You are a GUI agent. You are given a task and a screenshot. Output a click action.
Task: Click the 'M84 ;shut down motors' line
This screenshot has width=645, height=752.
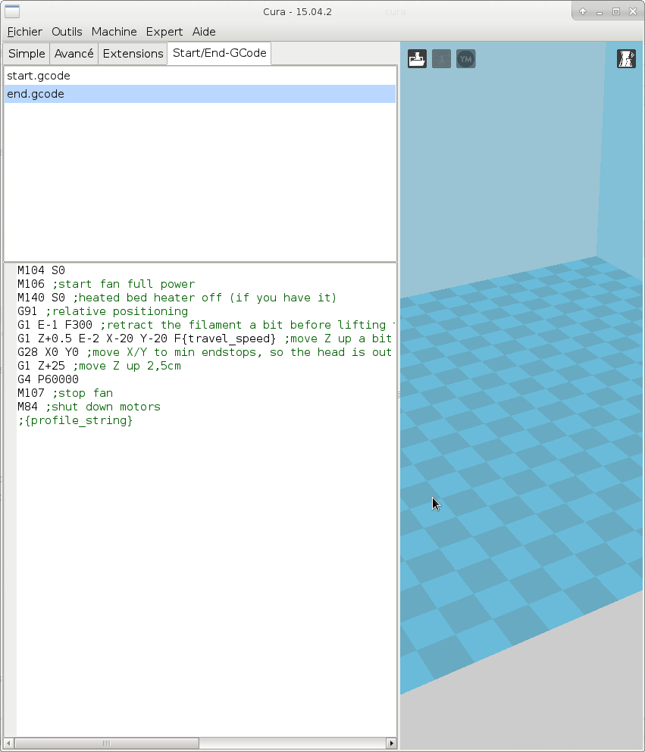pyautogui.click(x=89, y=407)
